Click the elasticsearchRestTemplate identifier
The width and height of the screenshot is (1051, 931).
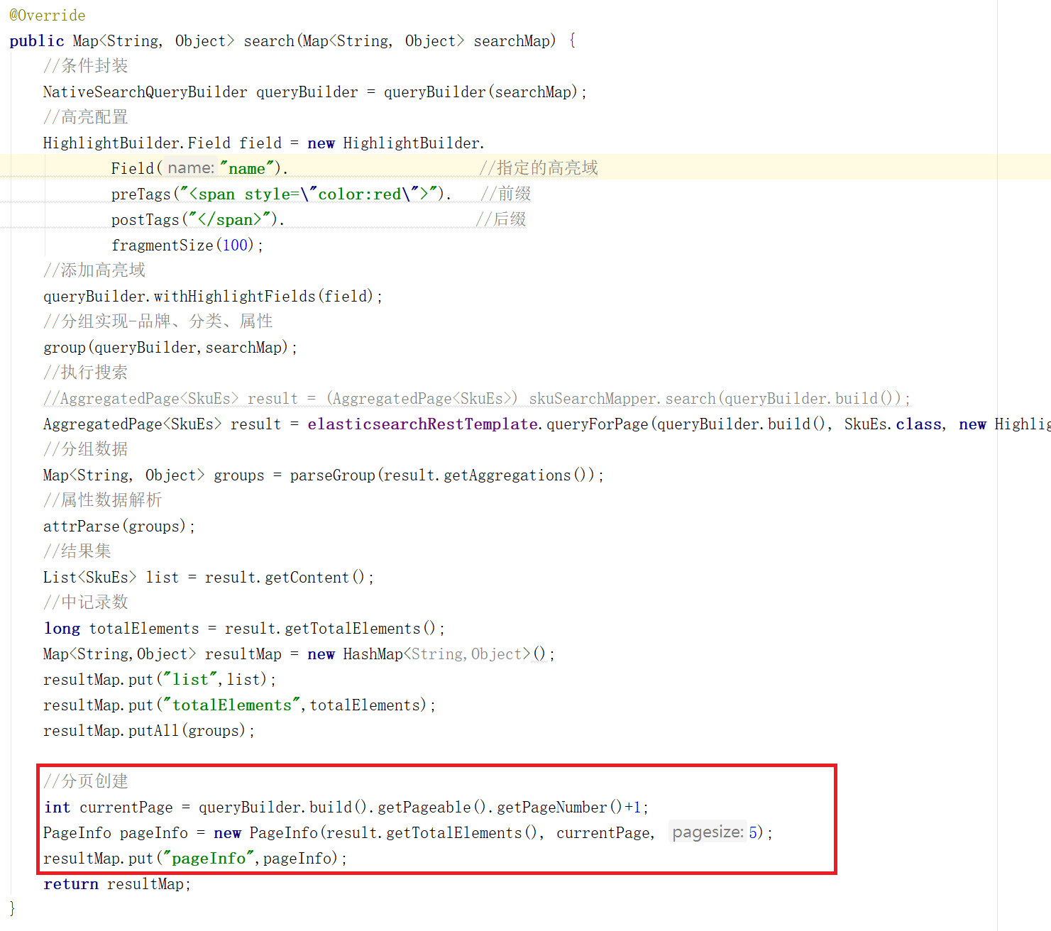coord(422,424)
